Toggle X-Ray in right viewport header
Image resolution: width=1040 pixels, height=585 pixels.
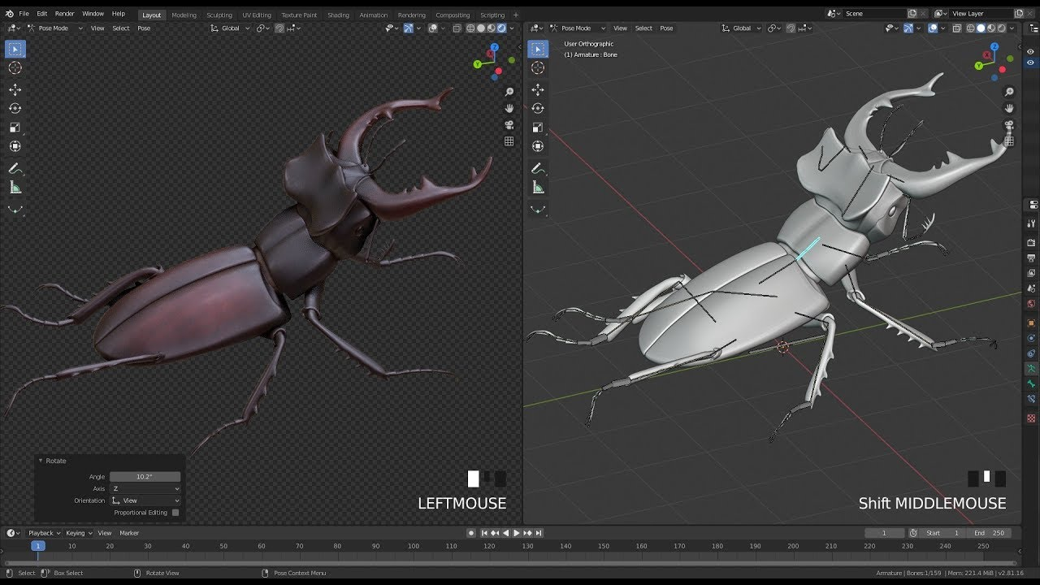click(x=957, y=28)
